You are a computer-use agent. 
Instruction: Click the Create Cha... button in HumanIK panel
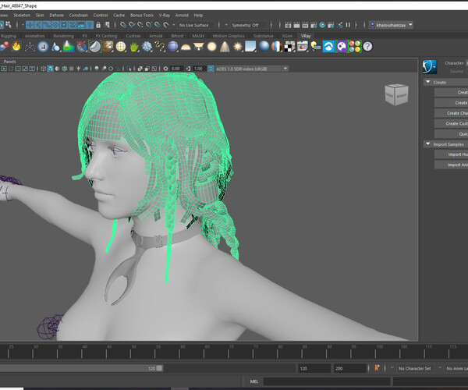452,113
